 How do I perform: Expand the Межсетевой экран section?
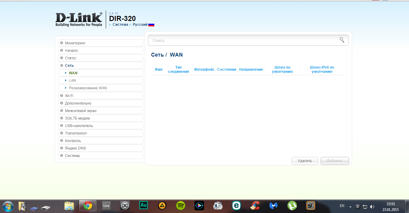pos(101,111)
